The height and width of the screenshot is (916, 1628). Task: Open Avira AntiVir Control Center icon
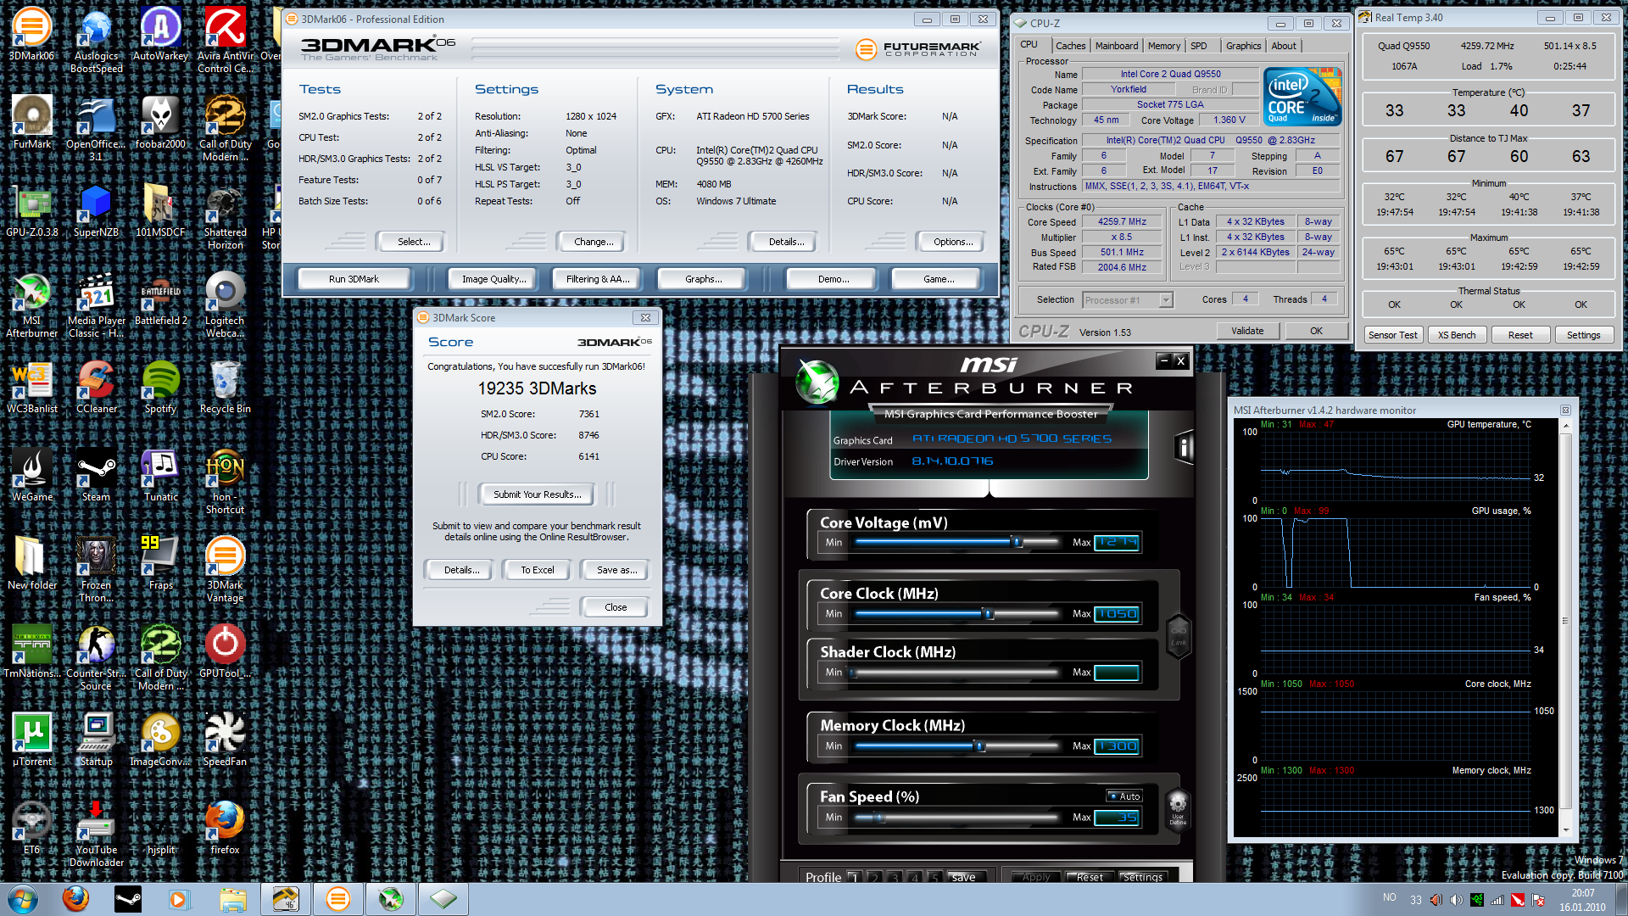click(x=225, y=40)
